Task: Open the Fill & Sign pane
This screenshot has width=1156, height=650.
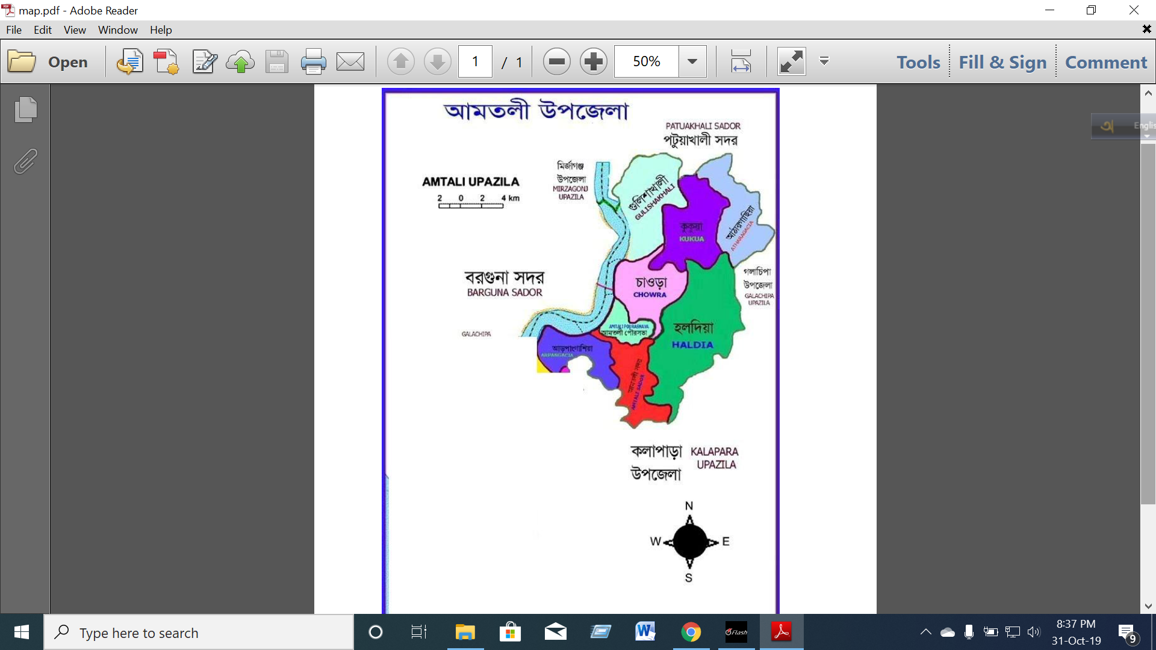Action: pyautogui.click(x=1002, y=62)
